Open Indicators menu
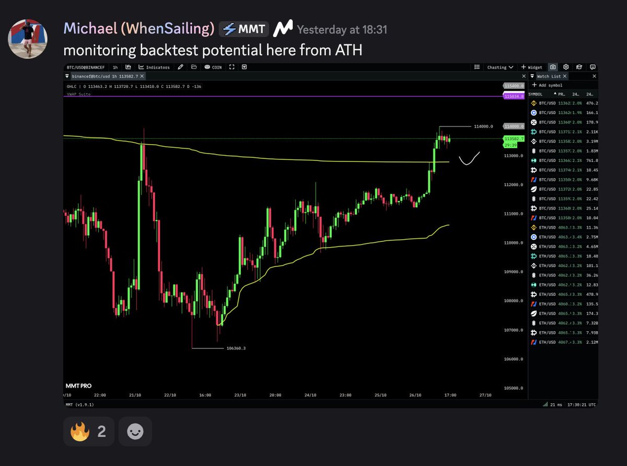Image resolution: width=627 pixels, height=466 pixels. [154, 67]
